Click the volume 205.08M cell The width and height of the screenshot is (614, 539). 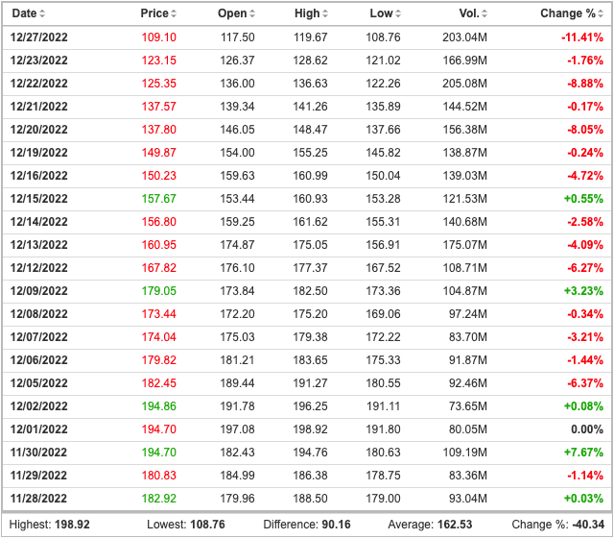click(464, 84)
